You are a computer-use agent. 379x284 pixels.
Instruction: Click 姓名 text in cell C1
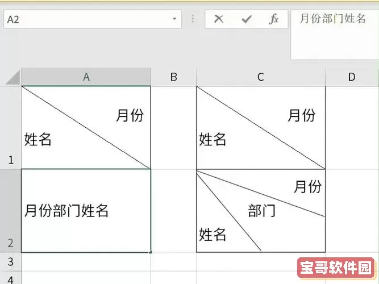(213, 139)
